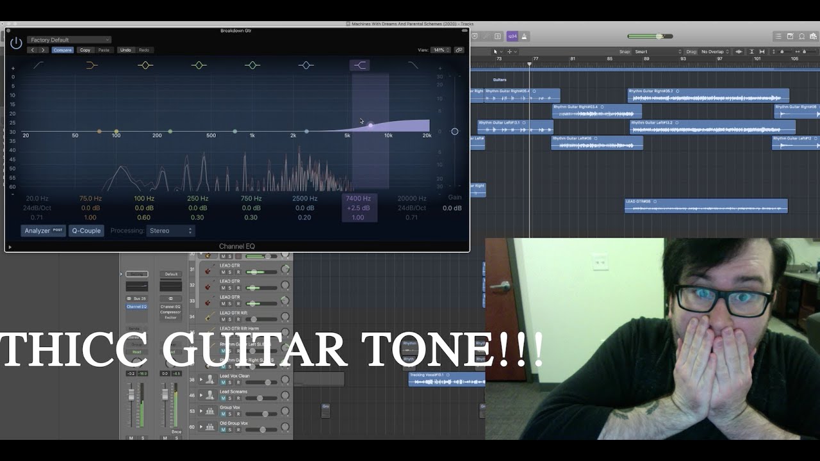The height and width of the screenshot is (461, 820).
Task: Open the marquee tool menu
Action: pyautogui.click(x=511, y=51)
